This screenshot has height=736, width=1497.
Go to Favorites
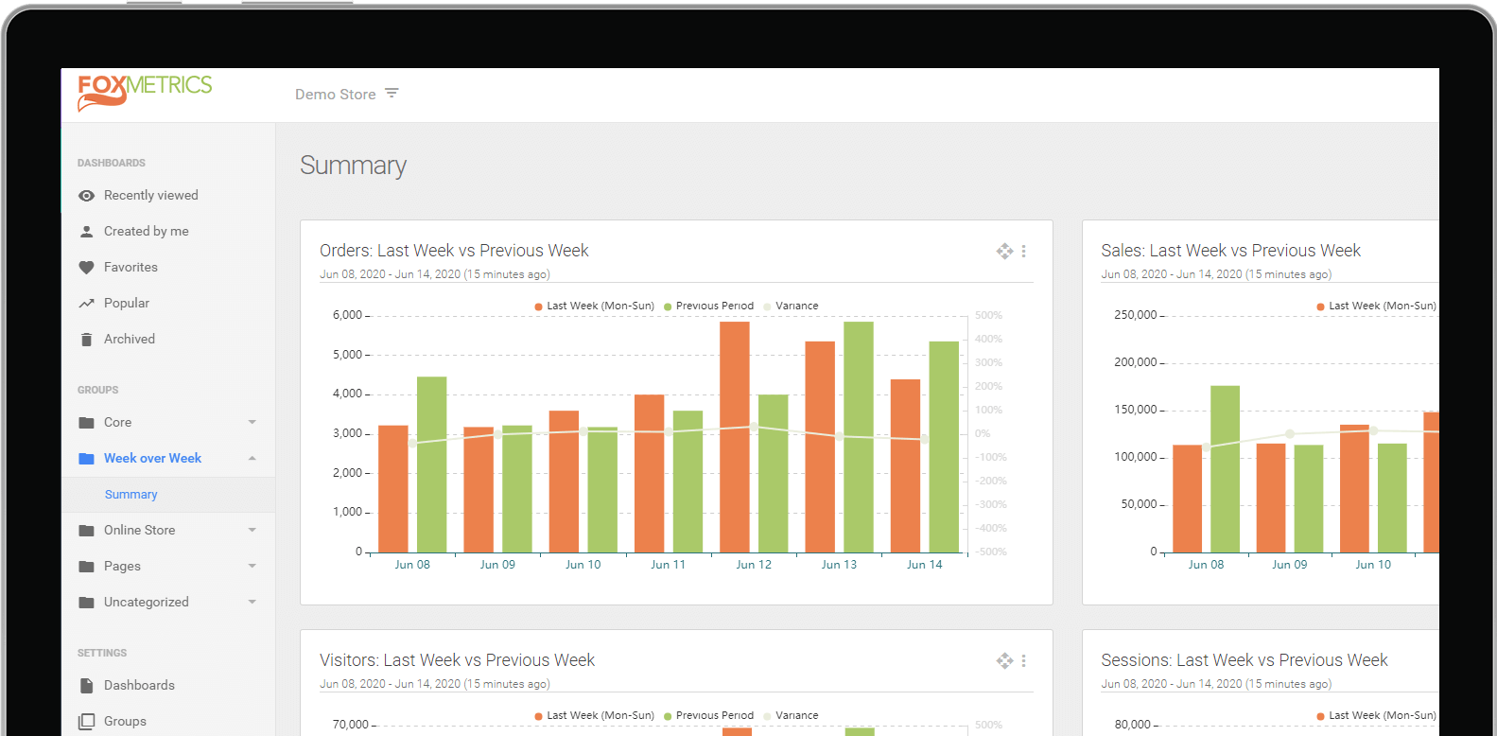click(131, 268)
